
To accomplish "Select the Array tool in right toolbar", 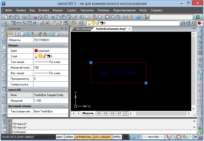I will click(200, 53).
